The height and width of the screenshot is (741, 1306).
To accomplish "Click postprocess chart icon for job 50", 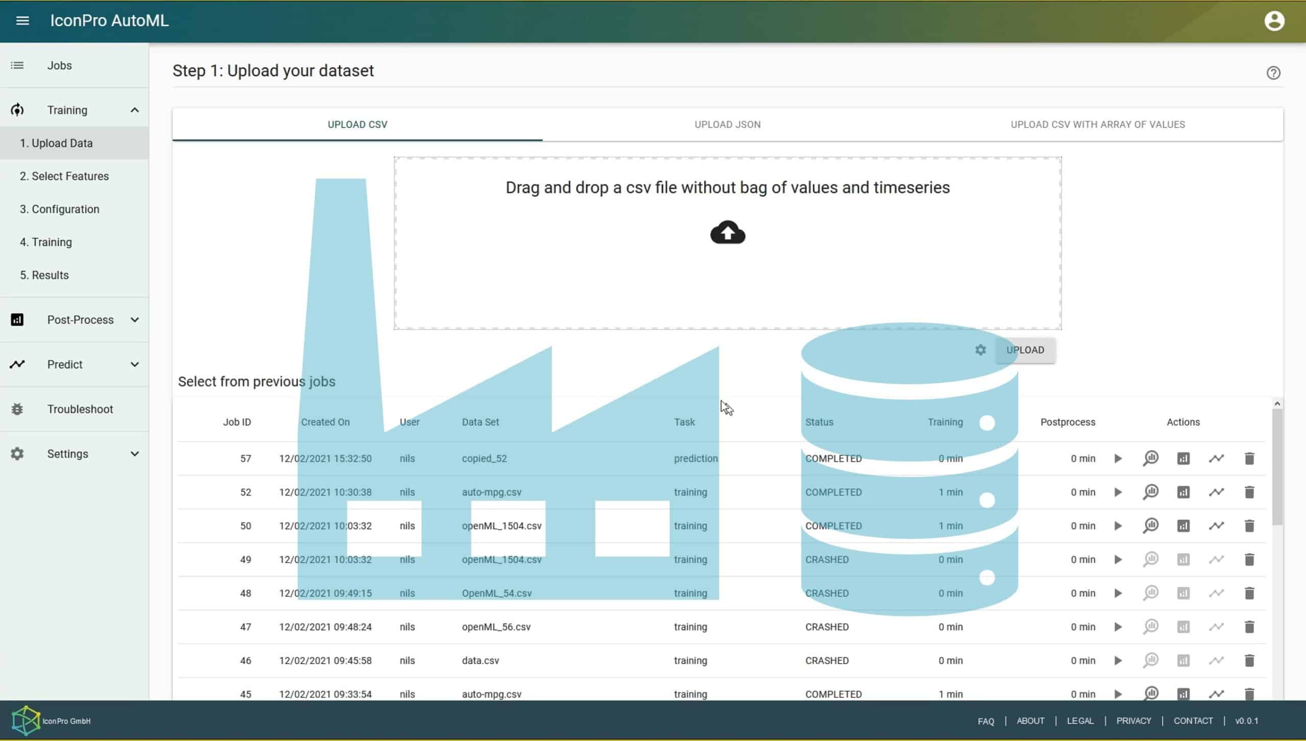I will 1183,526.
